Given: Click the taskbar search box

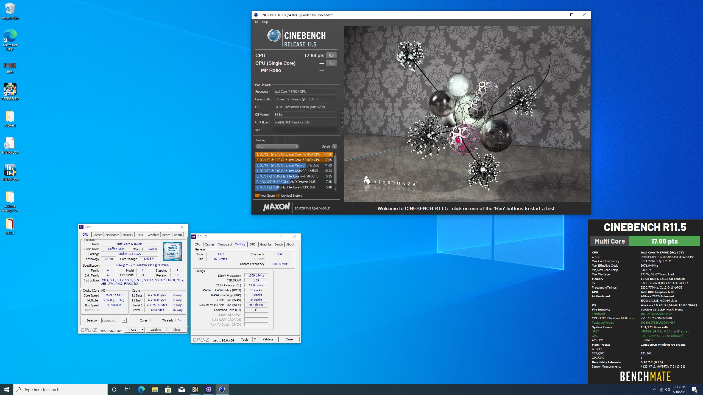Looking at the screenshot, I should (x=60, y=390).
